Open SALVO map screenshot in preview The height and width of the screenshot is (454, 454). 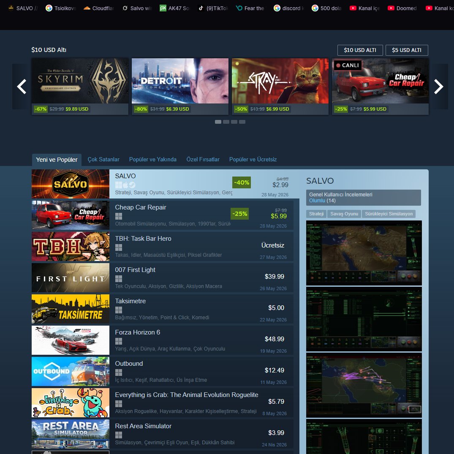coord(364,253)
